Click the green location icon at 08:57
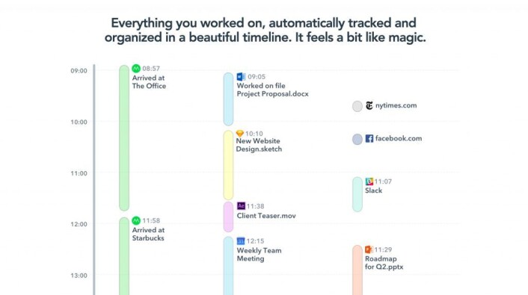The image size is (528, 295). tap(136, 68)
